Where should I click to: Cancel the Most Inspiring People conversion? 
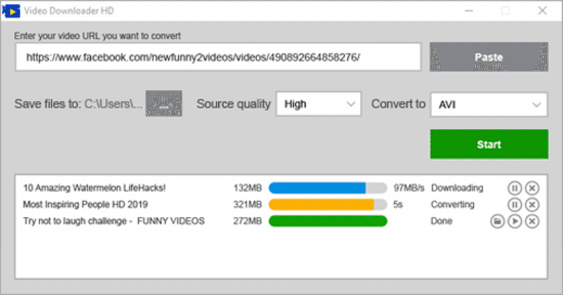point(532,205)
